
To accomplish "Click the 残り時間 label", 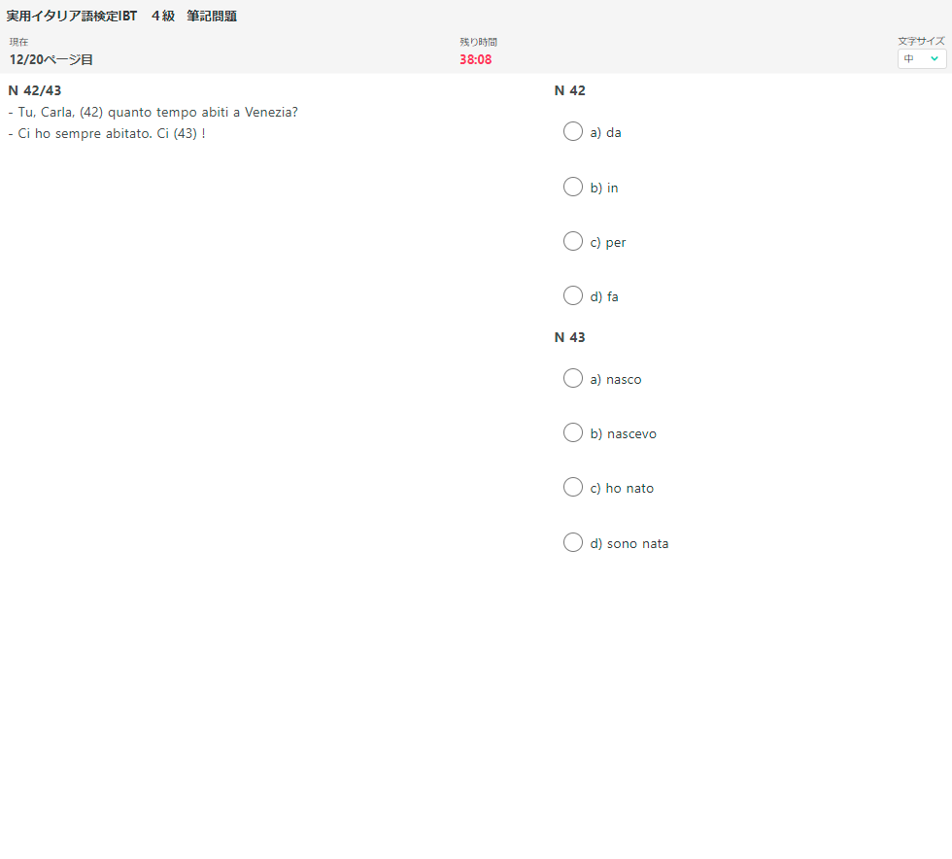I will (x=478, y=42).
